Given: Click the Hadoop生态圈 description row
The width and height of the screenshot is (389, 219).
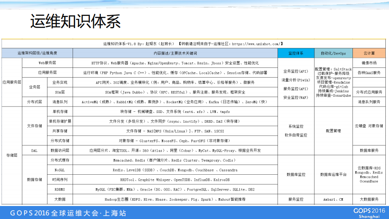Looking at the screenshot, I should (x=175, y=199).
